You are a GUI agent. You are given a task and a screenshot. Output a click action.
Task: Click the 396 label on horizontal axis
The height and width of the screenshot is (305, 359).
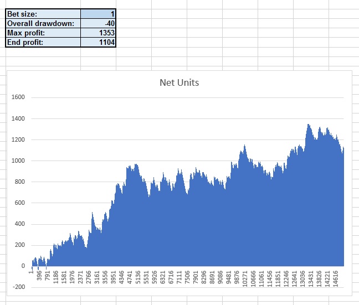[39, 276]
